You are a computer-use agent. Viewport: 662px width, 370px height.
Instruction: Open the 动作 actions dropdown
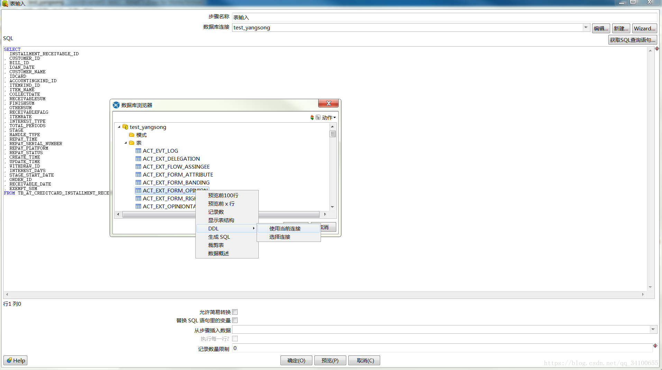coord(329,117)
